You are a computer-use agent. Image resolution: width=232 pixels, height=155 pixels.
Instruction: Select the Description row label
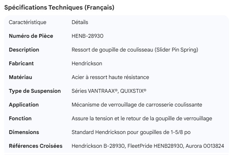coord(24,50)
